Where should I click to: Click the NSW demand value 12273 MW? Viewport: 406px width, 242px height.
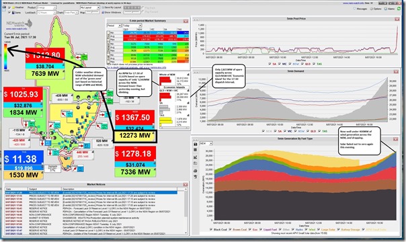coord(135,135)
